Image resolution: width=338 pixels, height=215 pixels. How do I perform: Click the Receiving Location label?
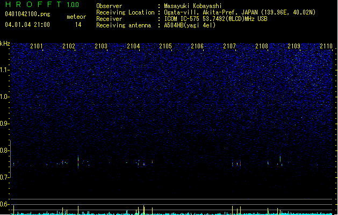125,12
